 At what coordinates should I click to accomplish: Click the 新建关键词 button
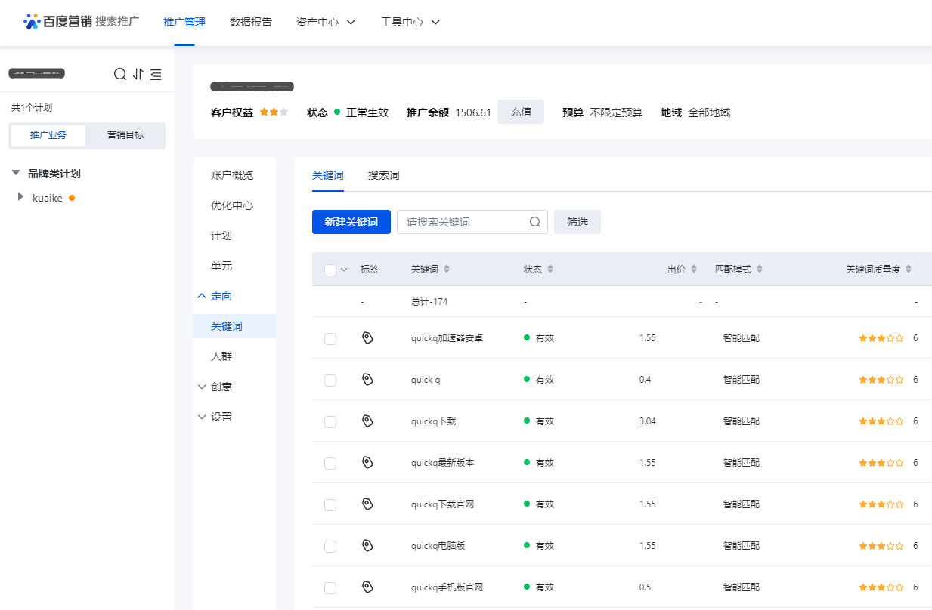[x=351, y=222]
